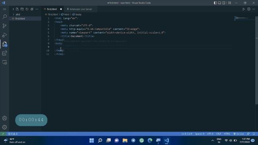Viewport: 258px width, 145px height.
Task: Click Go Live to start server
Action: tap(239, 134)
